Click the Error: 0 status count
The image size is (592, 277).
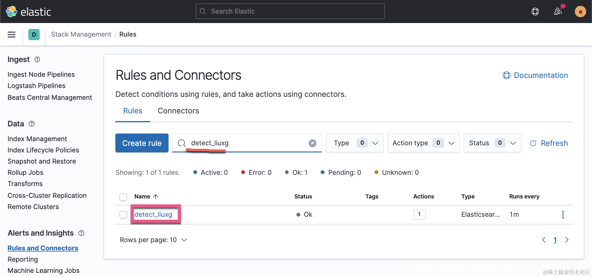256,172
